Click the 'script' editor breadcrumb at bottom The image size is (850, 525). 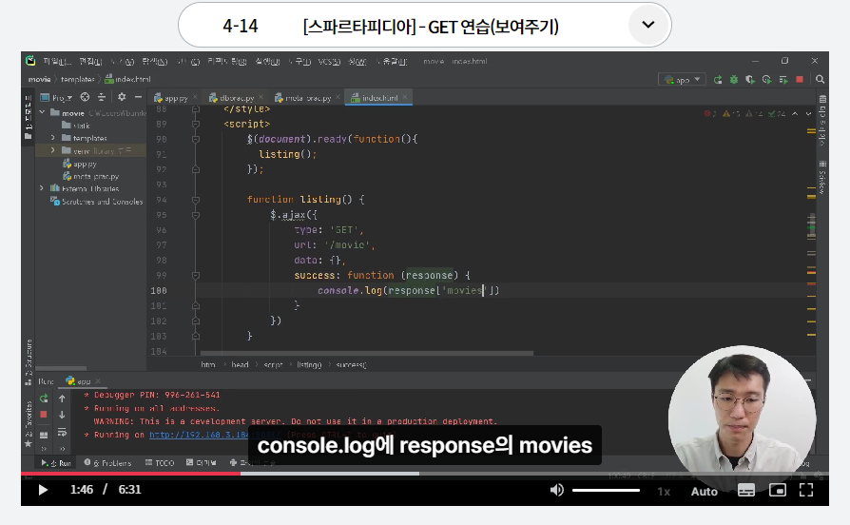tap(273, 365)
